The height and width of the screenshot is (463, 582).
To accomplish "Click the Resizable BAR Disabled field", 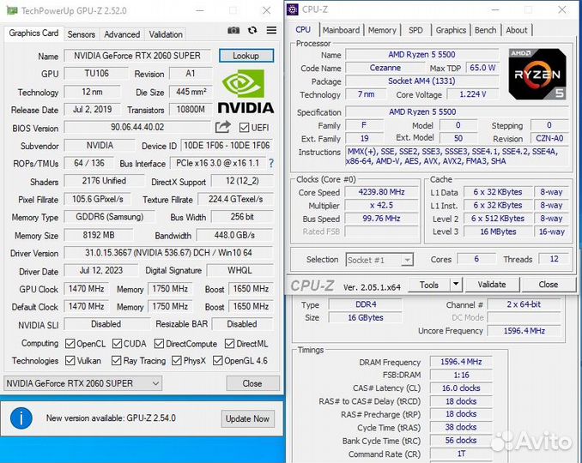I will click(242, 324).
